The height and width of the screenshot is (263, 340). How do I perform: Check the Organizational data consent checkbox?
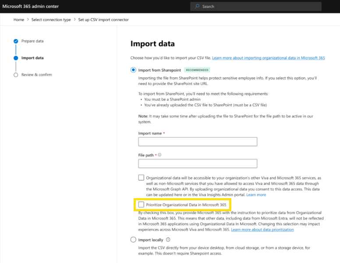[141, 178]
